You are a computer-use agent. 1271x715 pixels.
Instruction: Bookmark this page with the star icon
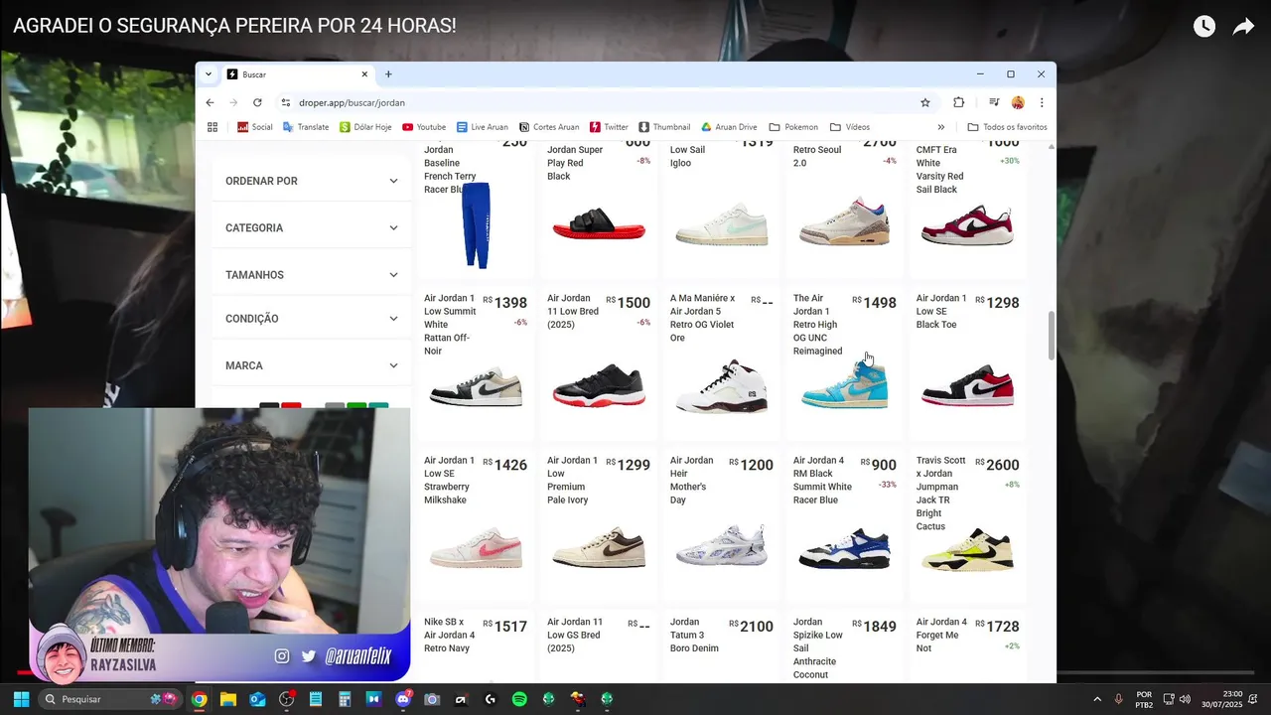click(925, 102)
